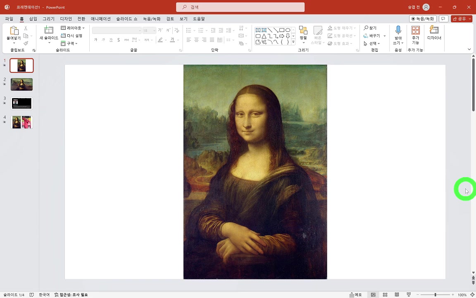This screenshot has width=476, height=298.
Task: Toggle italic 가 formatting
Action: [x=103, y=40]
